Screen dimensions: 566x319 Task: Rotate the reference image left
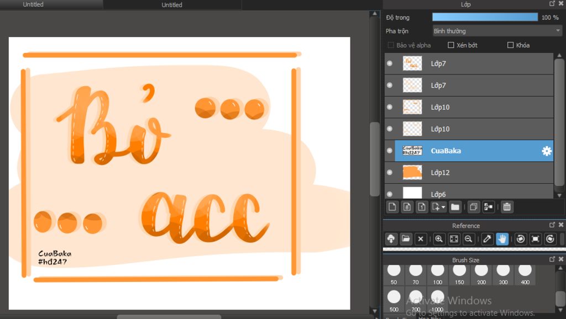click(521, 239)
